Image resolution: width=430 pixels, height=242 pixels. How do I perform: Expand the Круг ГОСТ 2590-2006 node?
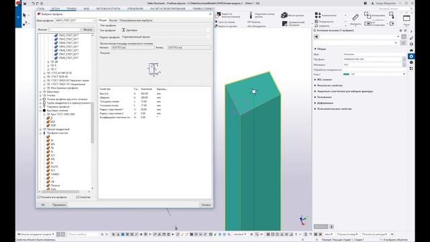44,114
